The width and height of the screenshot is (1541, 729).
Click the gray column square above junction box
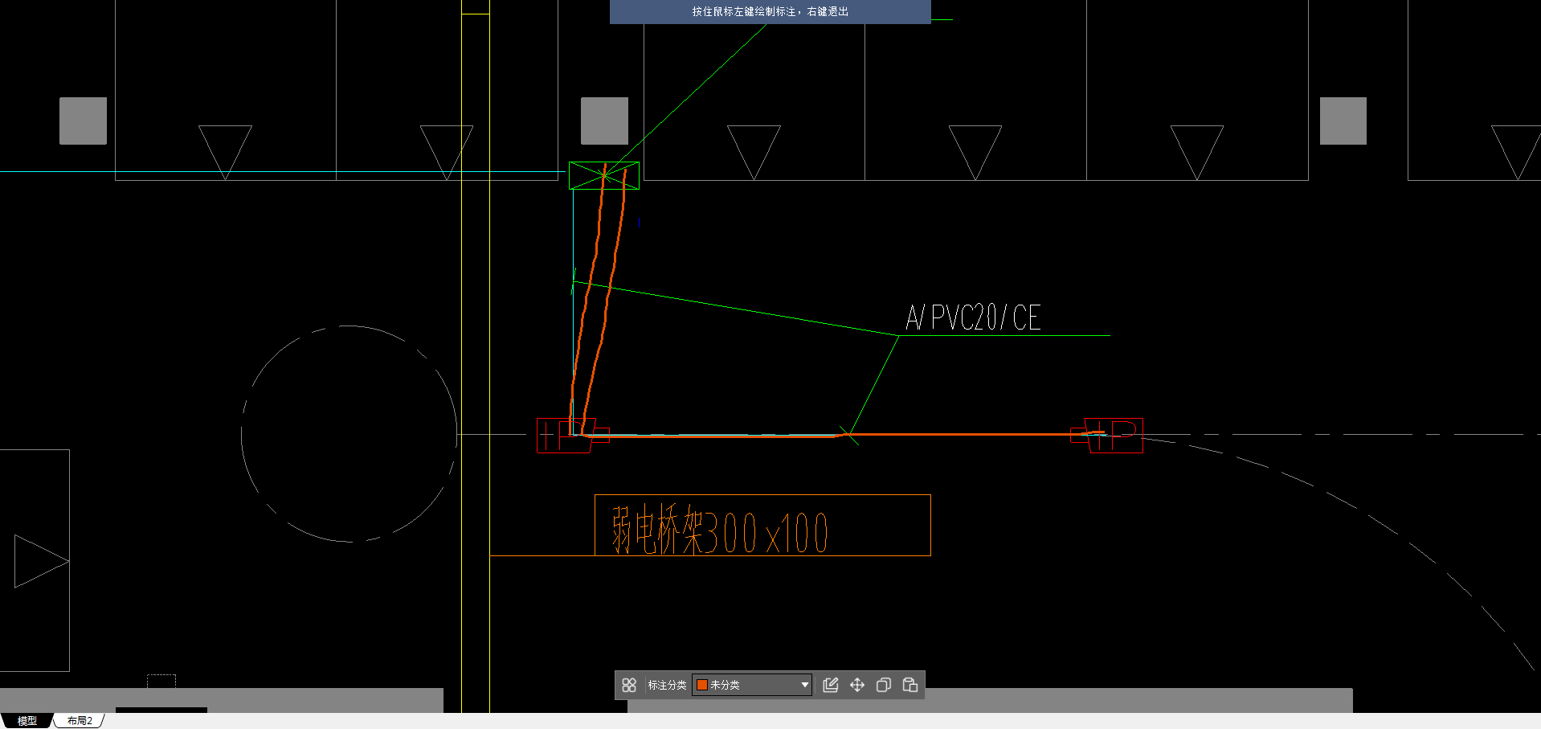pyautogui.click(x=604, y=121)
